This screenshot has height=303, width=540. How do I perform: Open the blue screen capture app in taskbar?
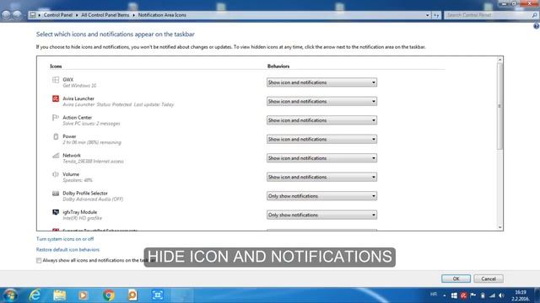(158, 295)
